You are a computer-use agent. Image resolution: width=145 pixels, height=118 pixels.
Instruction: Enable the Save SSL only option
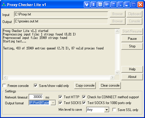pyautogui.click(x=114, y=110)
